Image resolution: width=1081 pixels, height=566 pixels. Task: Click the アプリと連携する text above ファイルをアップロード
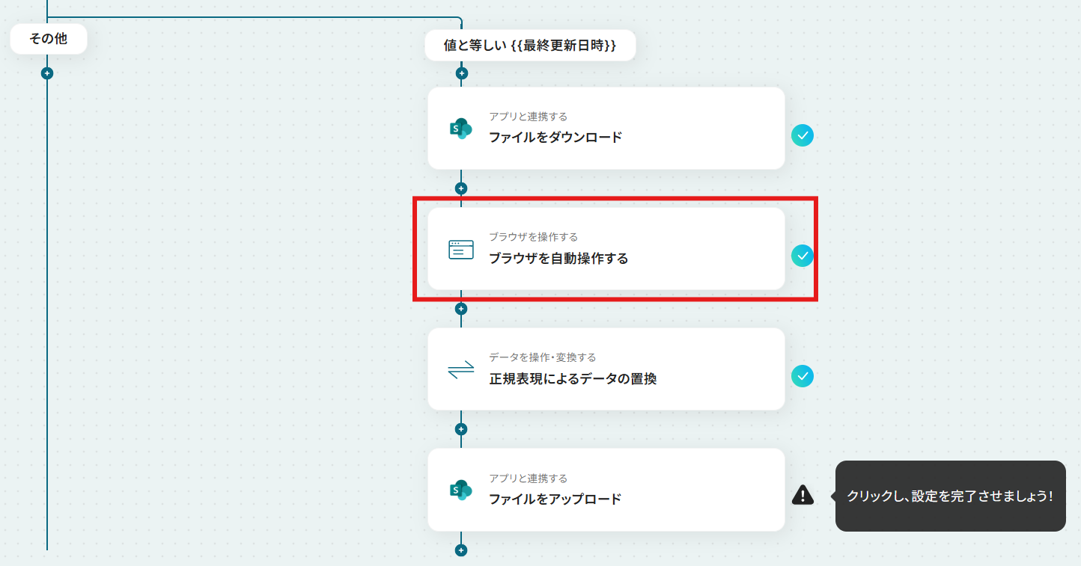pyautogui.click(x=529, y=479)
